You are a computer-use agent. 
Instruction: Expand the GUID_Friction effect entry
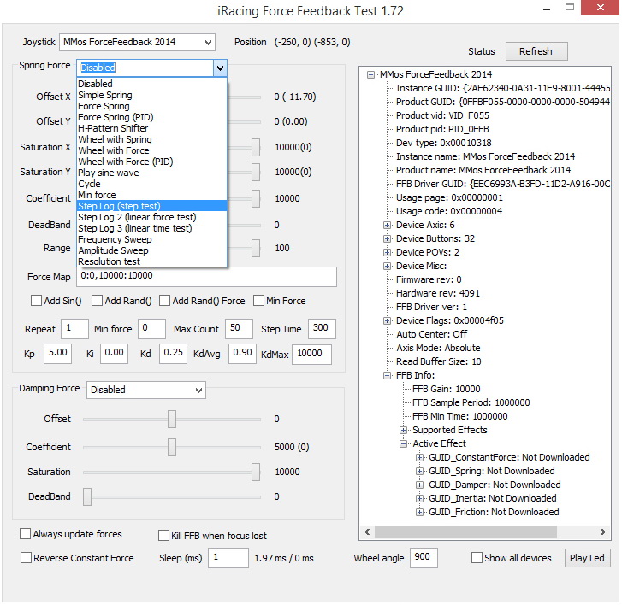point(419,512)
